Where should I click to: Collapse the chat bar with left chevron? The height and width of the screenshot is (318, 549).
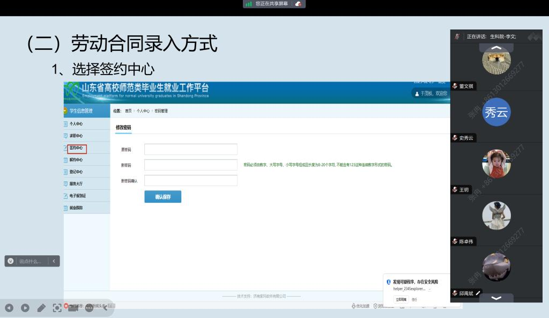pyautogui.click(x=53, y=261)
